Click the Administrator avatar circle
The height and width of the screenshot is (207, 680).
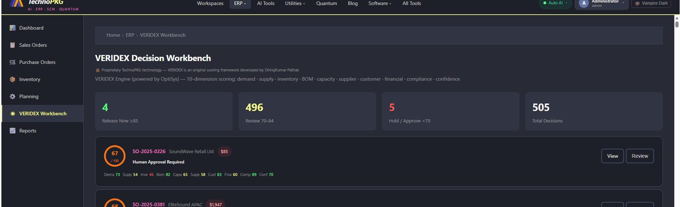click(x=584, y=3)
